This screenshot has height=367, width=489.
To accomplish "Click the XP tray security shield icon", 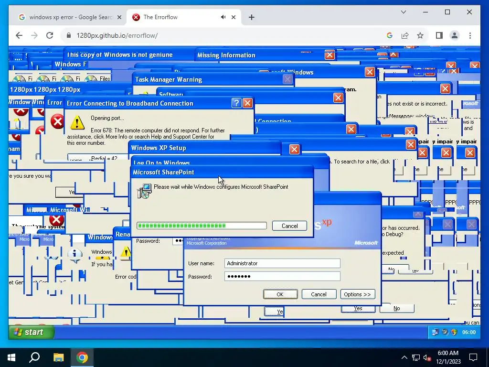I will pyautogui.click(x=455, y=333).
